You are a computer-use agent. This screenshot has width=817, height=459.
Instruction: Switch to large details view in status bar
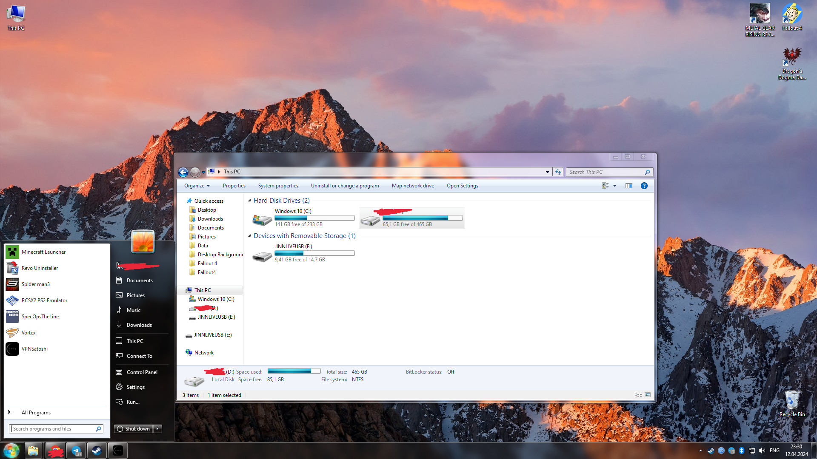(x=648, y=395)
